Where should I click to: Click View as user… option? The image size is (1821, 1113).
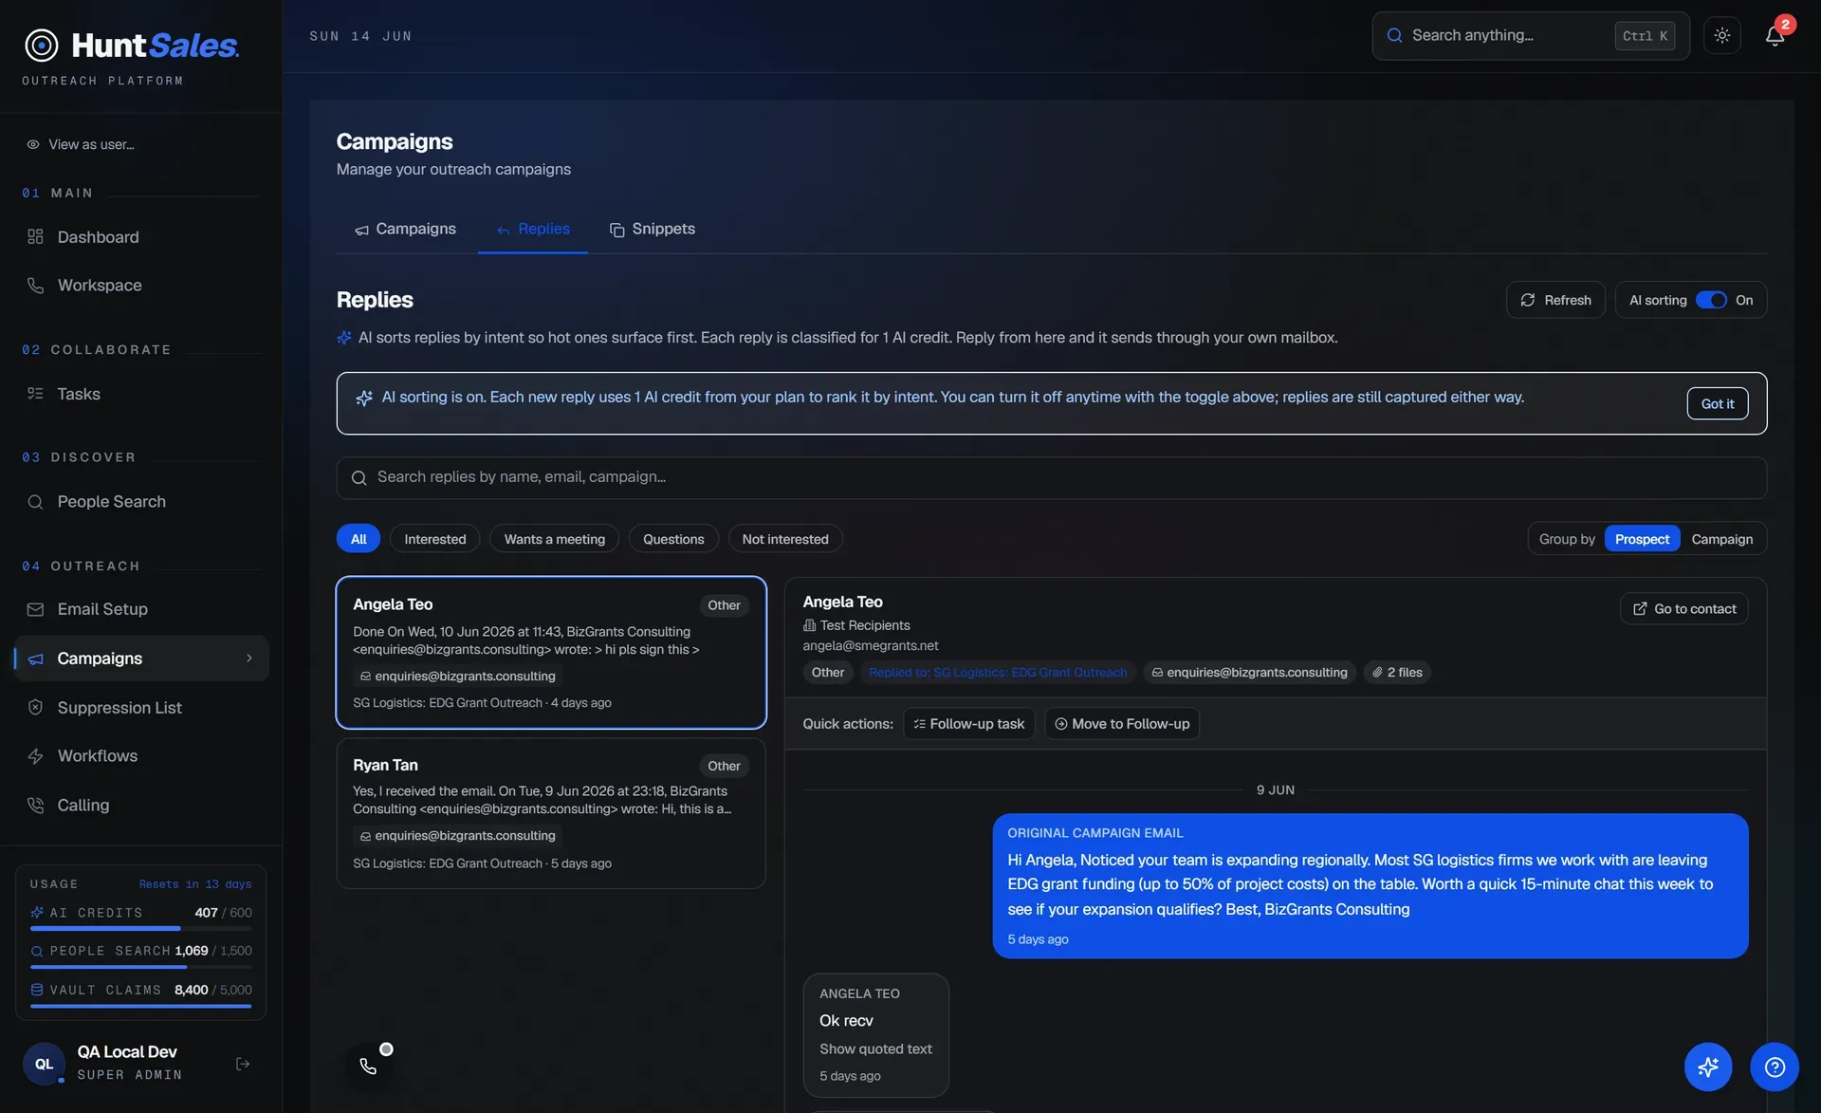pos(91,144)
